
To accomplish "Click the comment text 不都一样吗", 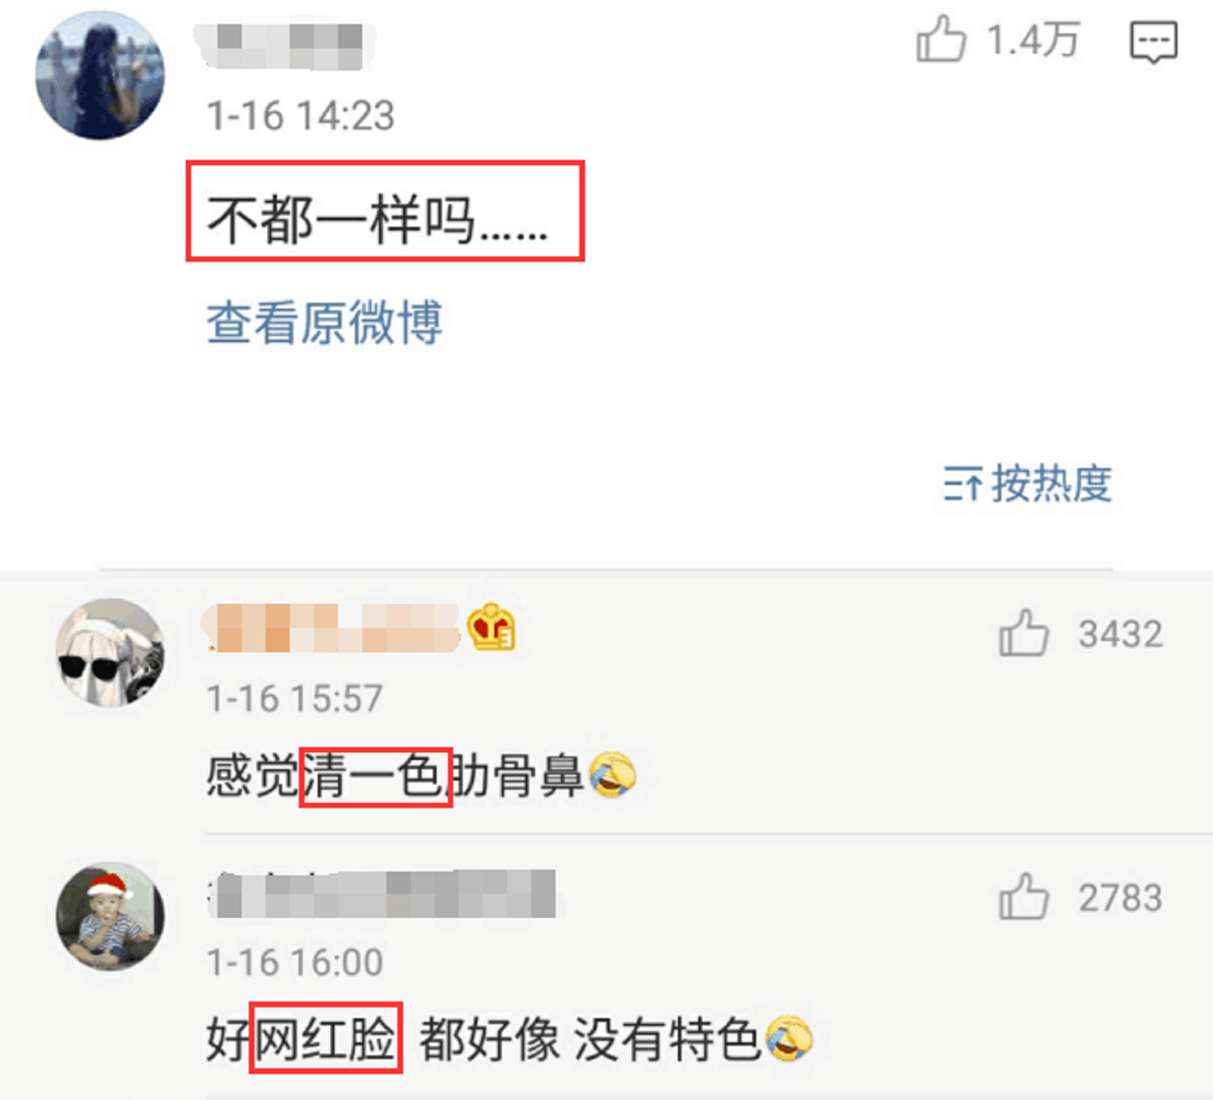I will pyautogui.click(x=377, y=219).
